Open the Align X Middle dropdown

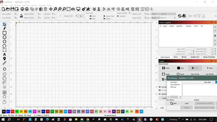tap(156, 14)
